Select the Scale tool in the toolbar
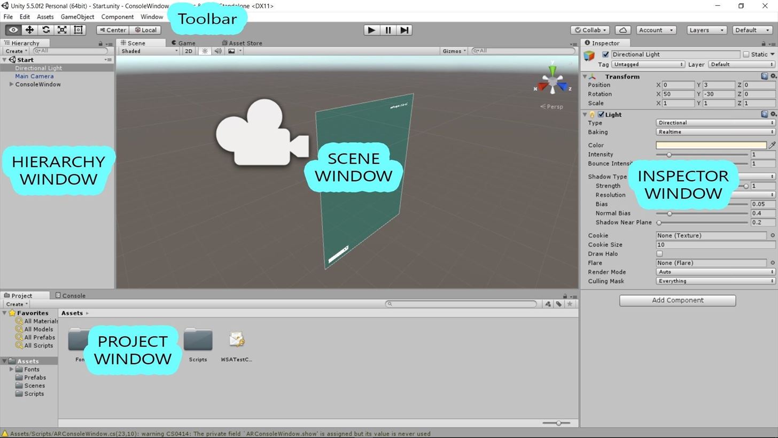 pyautogui.click(x=62, y=30)
